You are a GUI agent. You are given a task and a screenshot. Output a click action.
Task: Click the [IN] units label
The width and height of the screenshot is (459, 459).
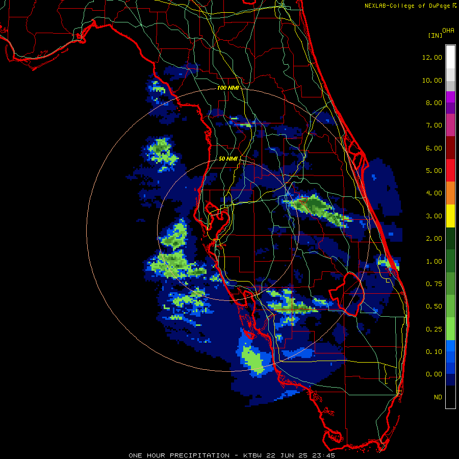tap(435, 35)
